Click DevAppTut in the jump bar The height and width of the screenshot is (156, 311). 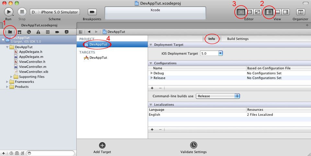[x=114, y=32]
